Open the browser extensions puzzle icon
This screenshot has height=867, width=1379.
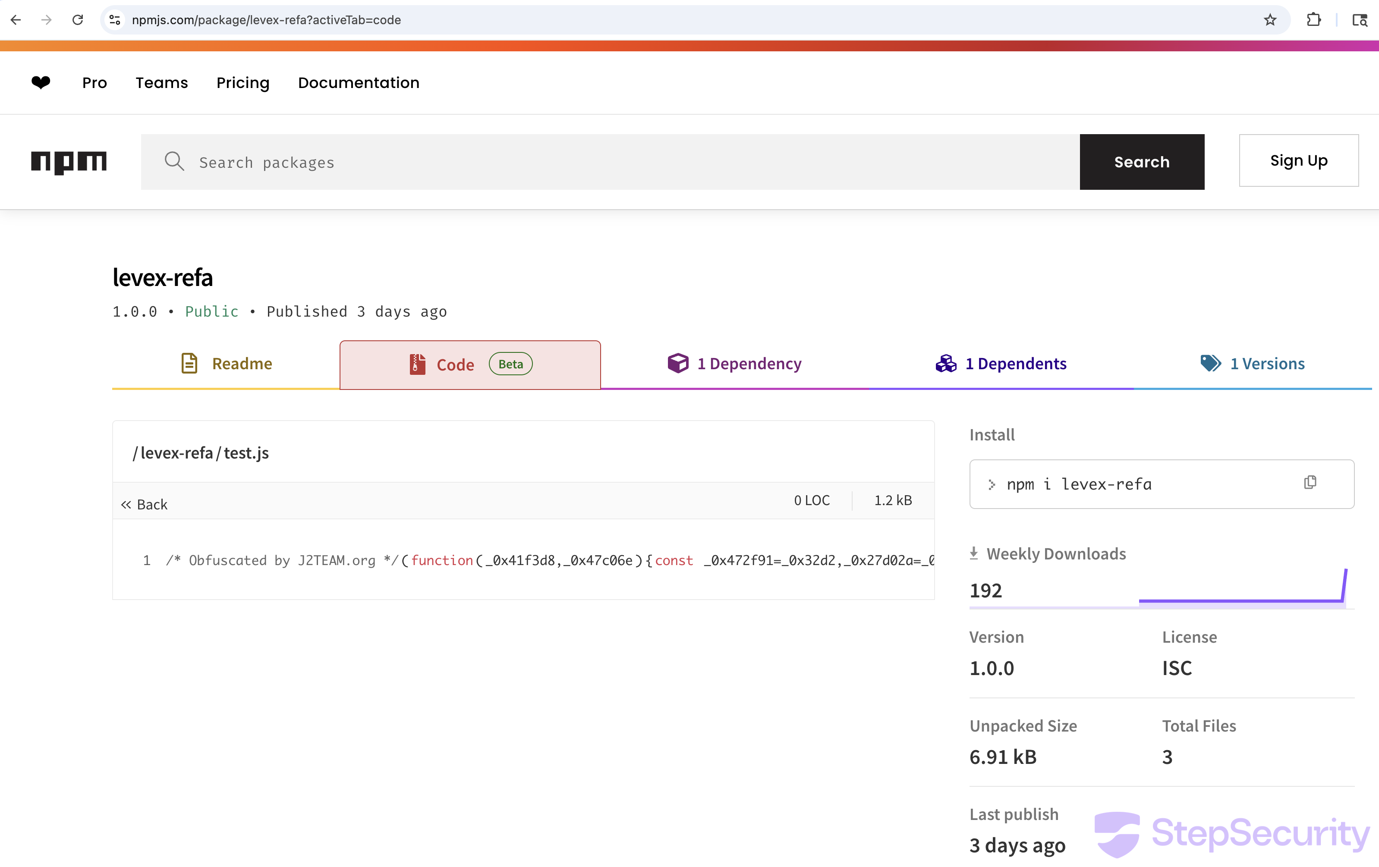[x=1314, y=20]
